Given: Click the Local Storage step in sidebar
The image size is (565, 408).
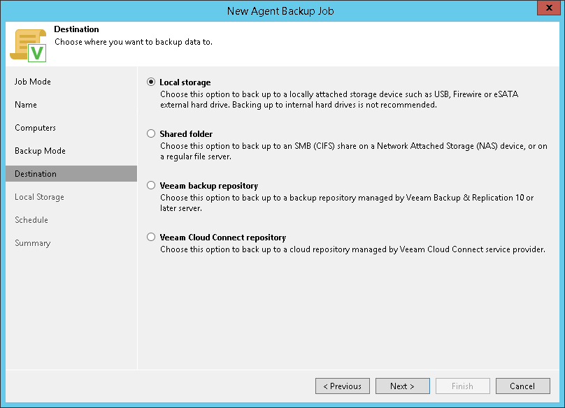Looking at the screenshot, I should (x=39, y=197).
